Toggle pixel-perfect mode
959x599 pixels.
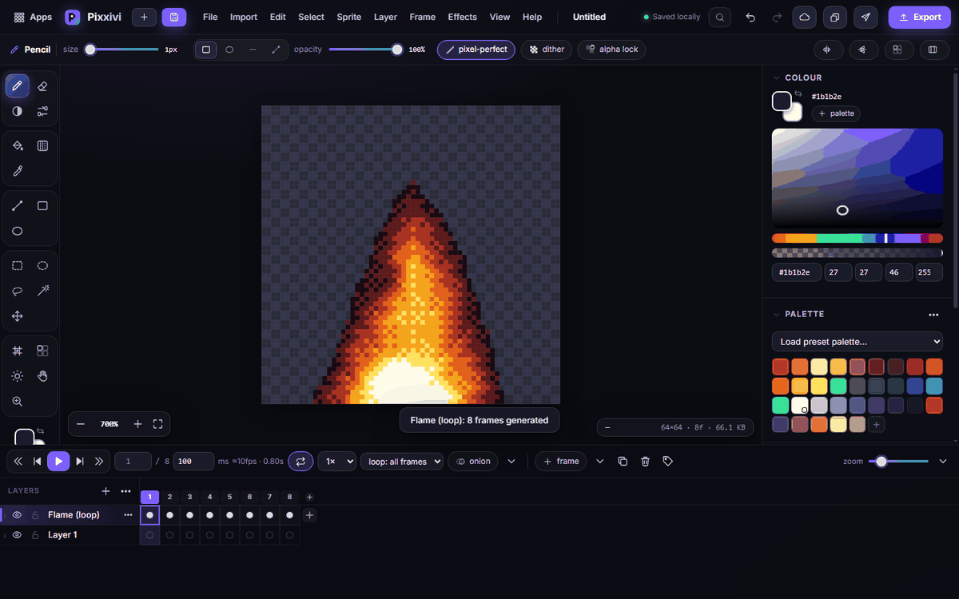coord(476,50)
